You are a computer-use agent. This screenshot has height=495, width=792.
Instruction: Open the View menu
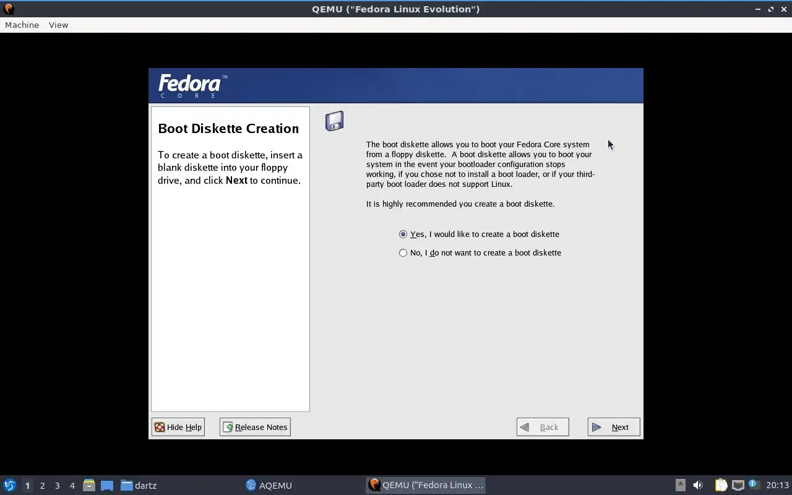58,25
